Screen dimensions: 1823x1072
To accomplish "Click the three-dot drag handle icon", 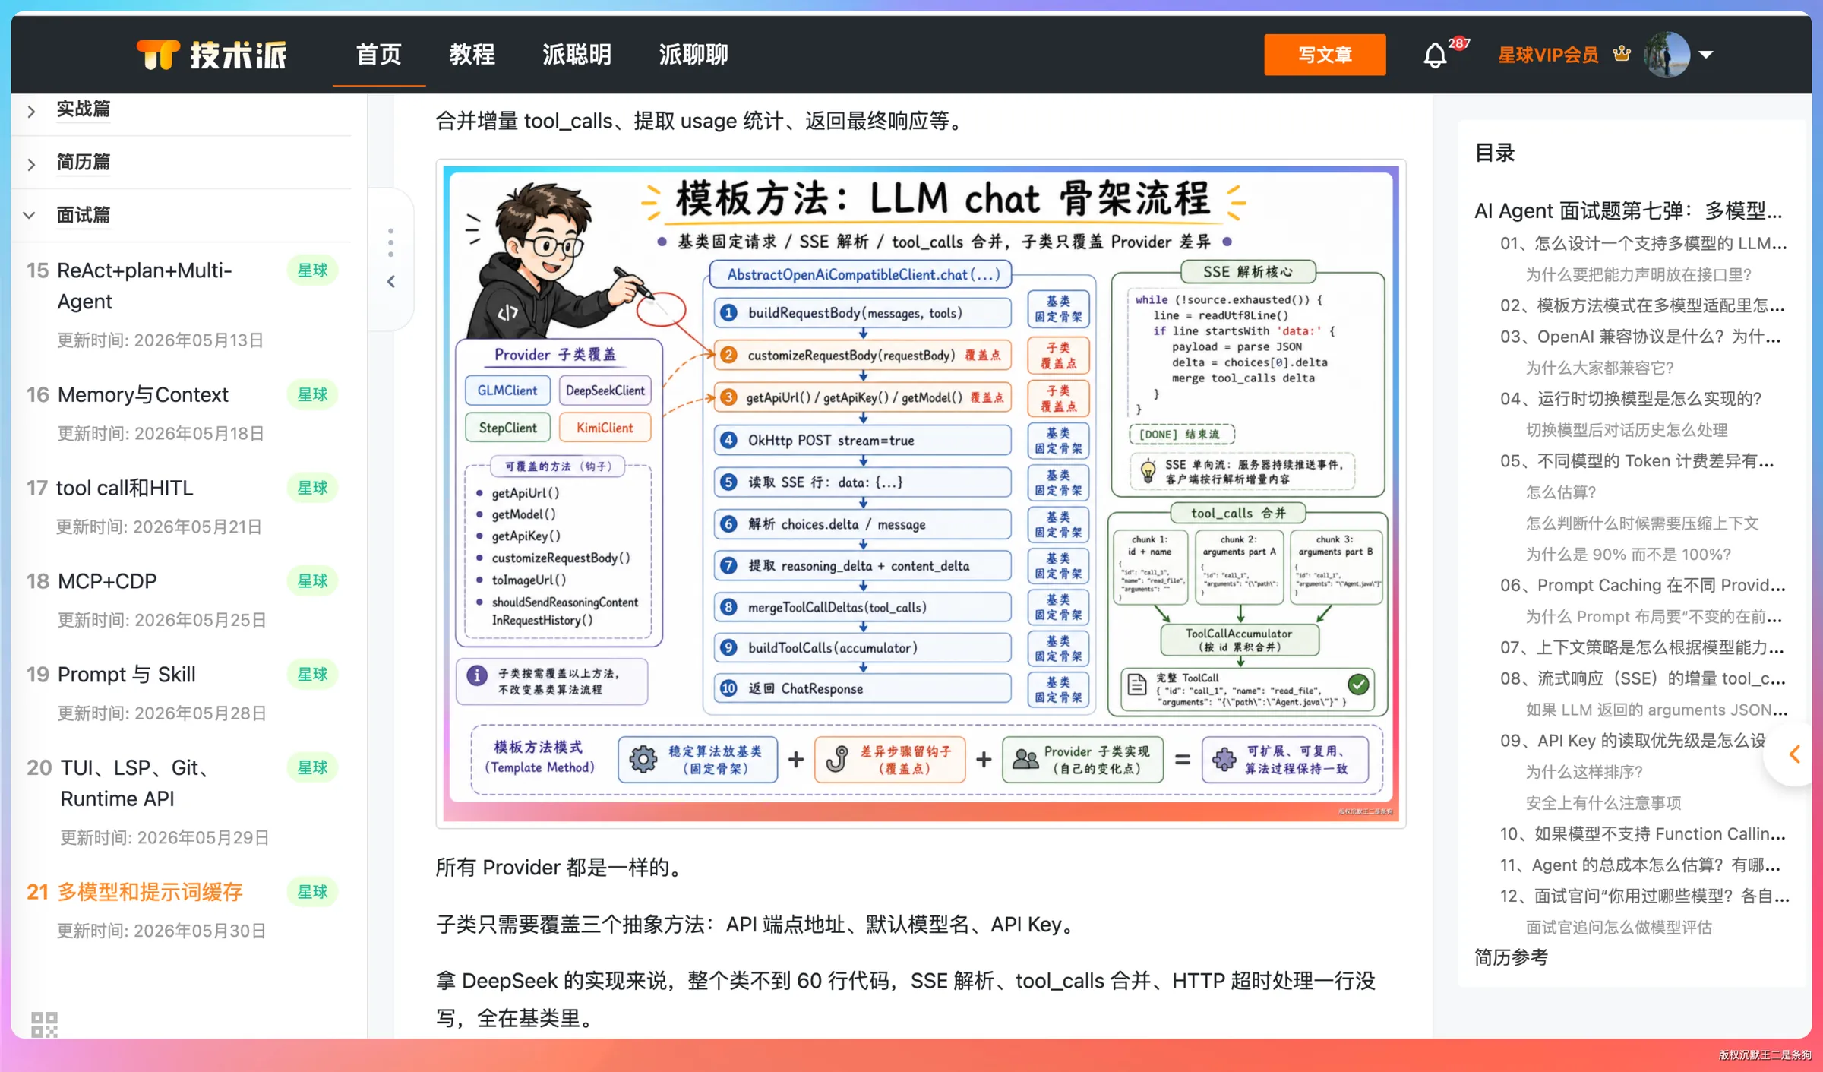I will pos(390,242).
